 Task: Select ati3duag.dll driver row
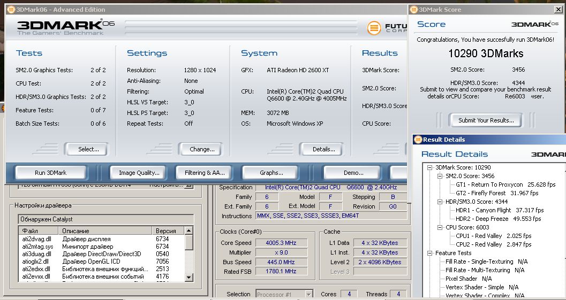(x=101, y=254)
